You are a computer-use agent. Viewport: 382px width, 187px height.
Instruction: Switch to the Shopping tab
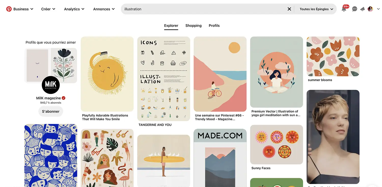pyautogui.click(x=194, y=25)
